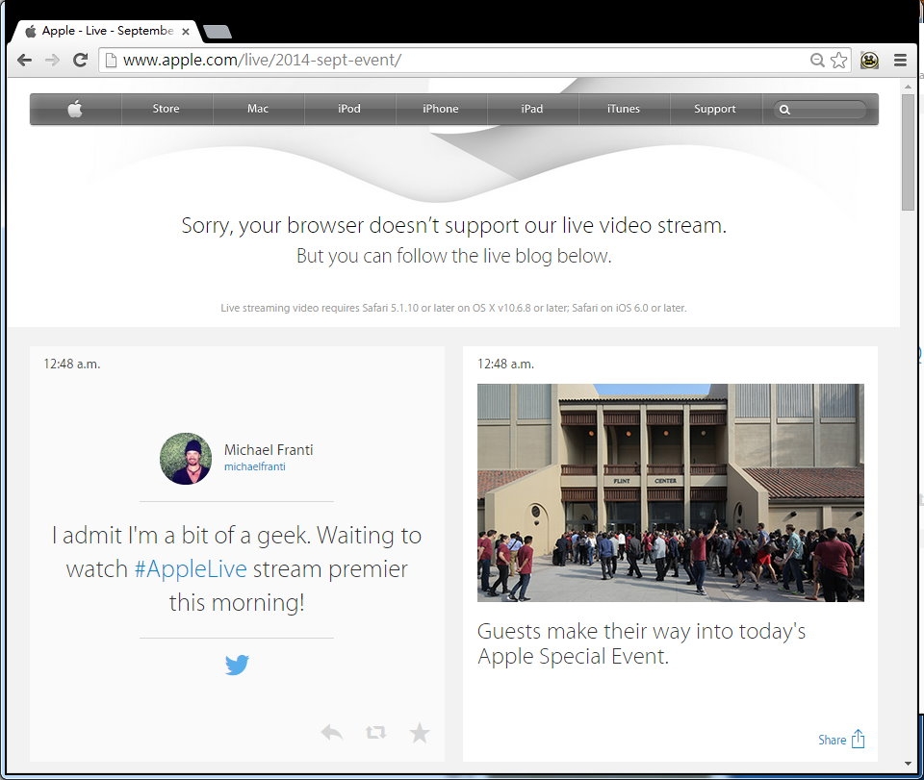Click the 'Live streaming video requires Safari' note
Screen dimensions: 924x780
point(453,308)
